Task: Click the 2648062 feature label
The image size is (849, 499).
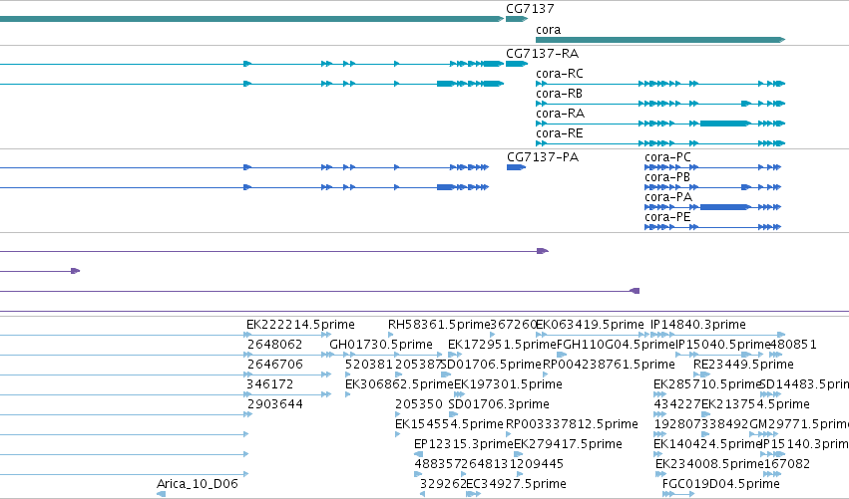Action: point(274,345)
